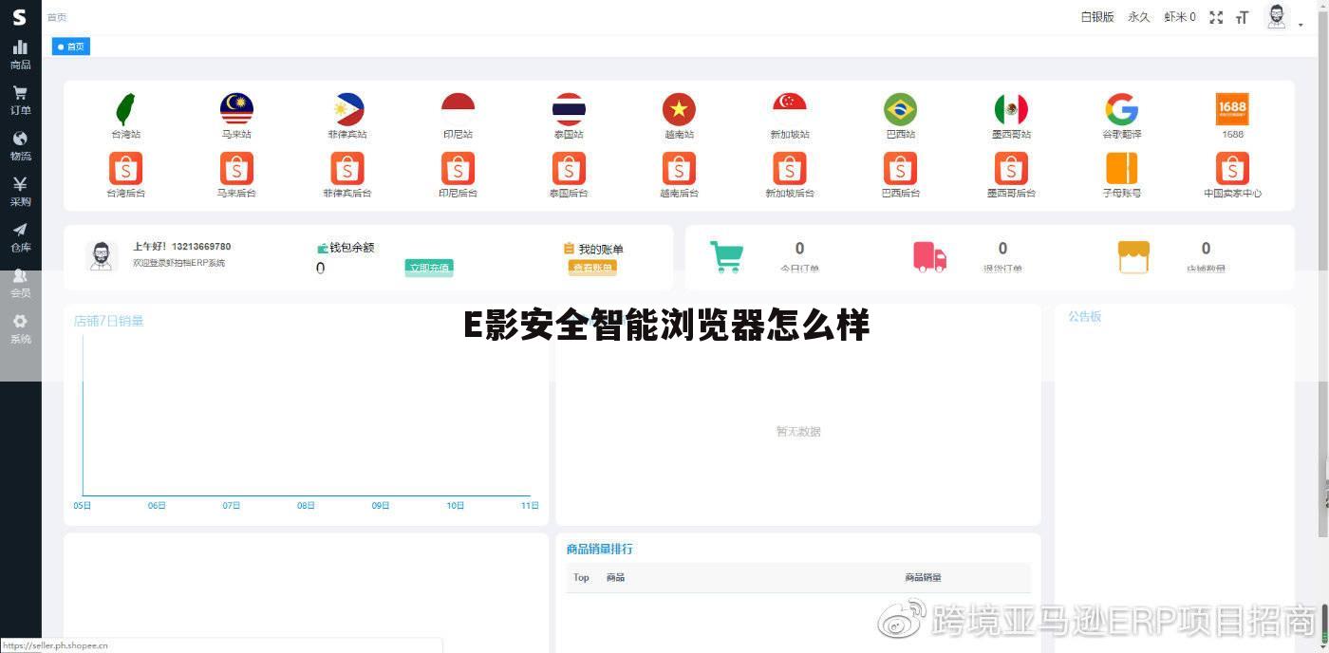
Task: Open 印尼后台 Shopee seller backend
Action: point(458,169)
